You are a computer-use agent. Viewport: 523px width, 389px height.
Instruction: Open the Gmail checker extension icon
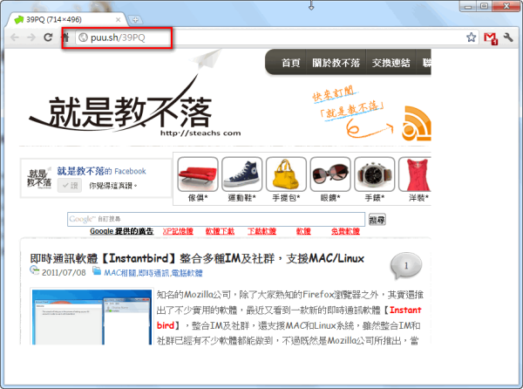(x=490, y=38)
